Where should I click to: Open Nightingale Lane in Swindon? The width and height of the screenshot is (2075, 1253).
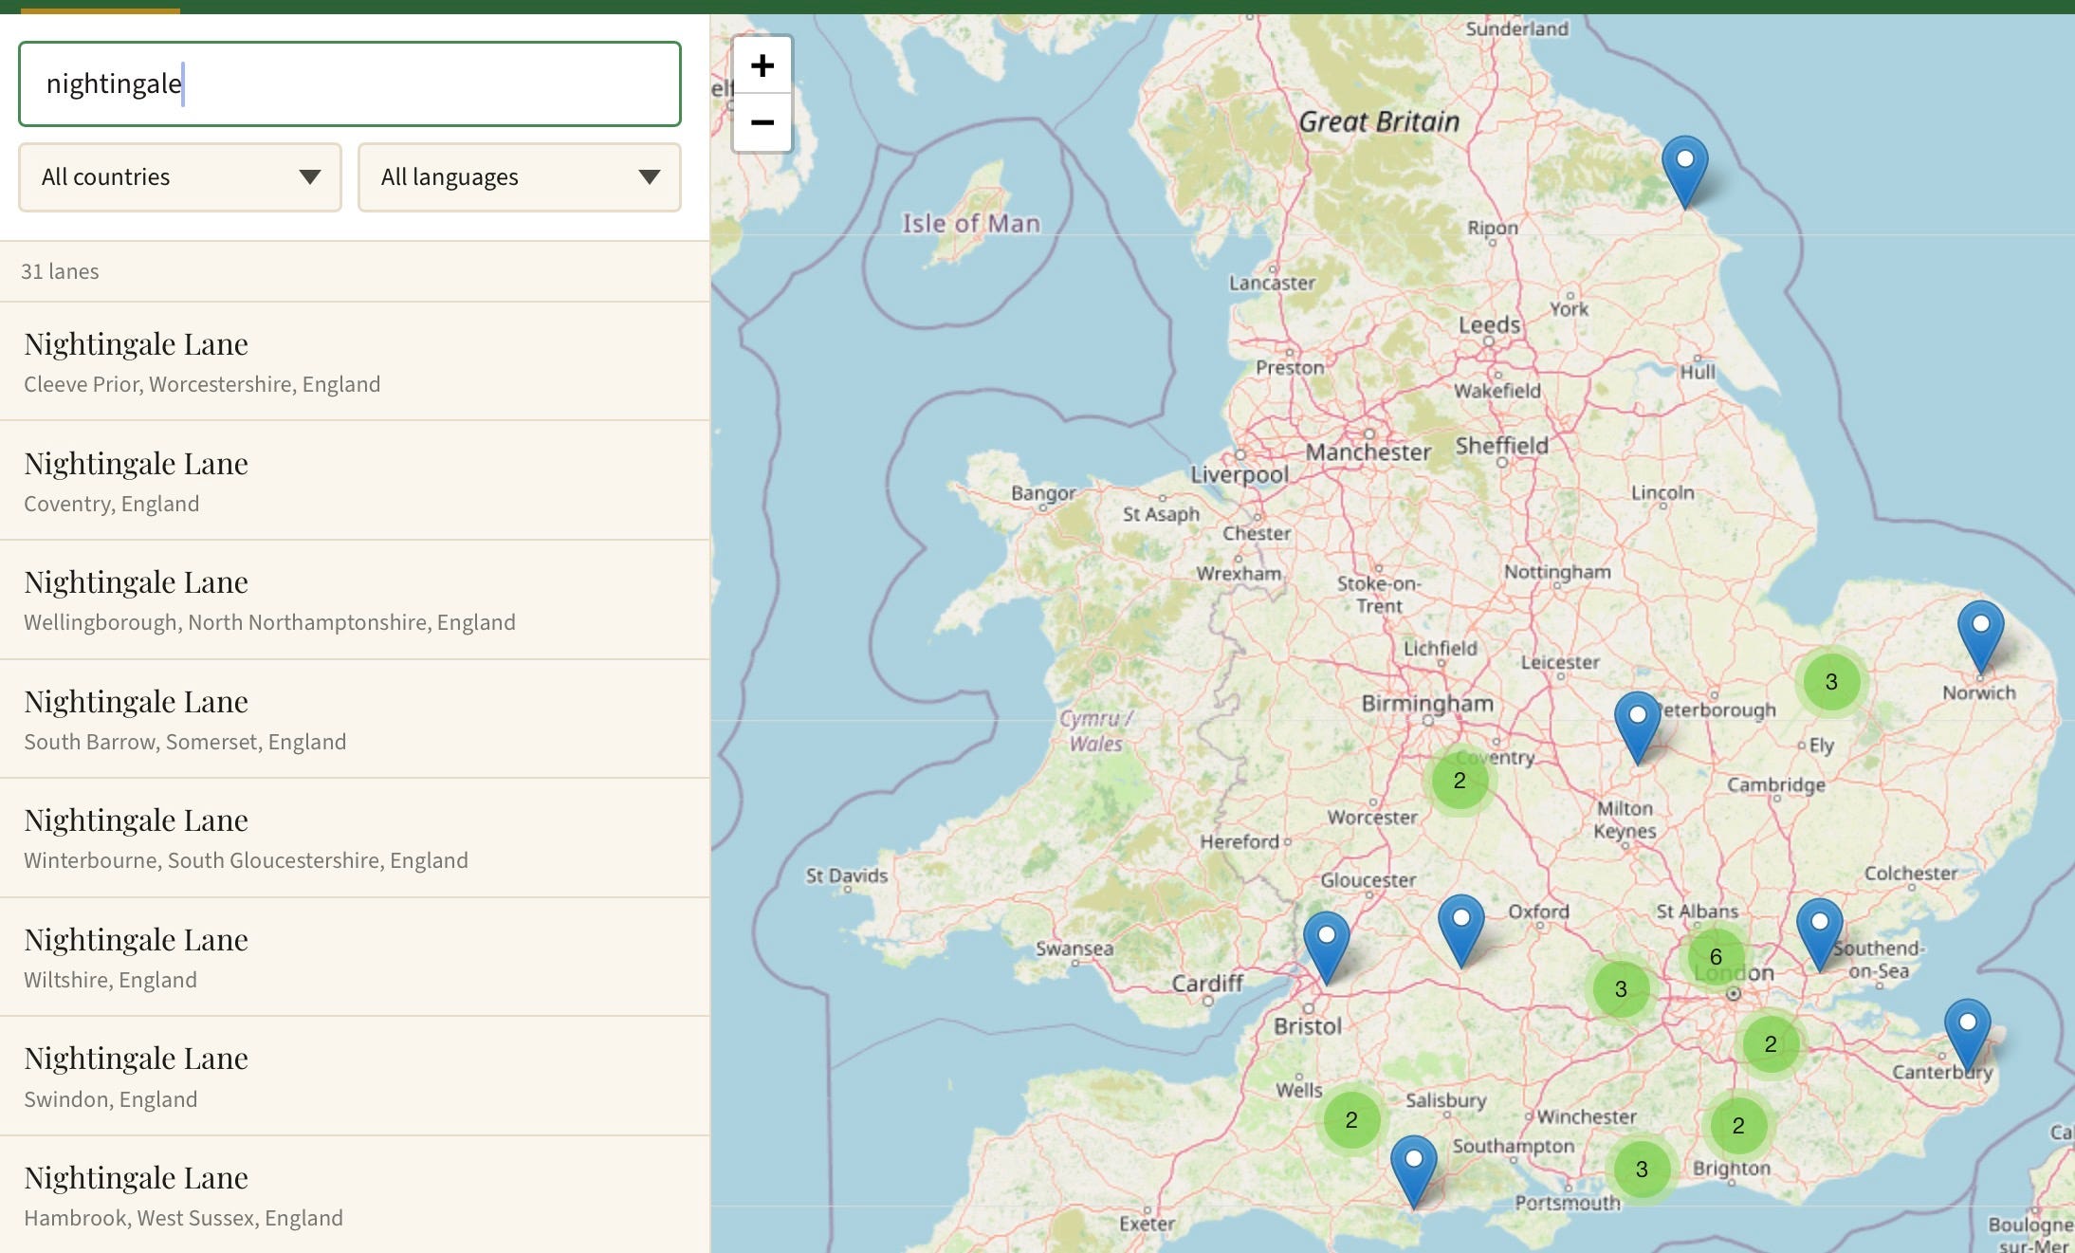355,1076
